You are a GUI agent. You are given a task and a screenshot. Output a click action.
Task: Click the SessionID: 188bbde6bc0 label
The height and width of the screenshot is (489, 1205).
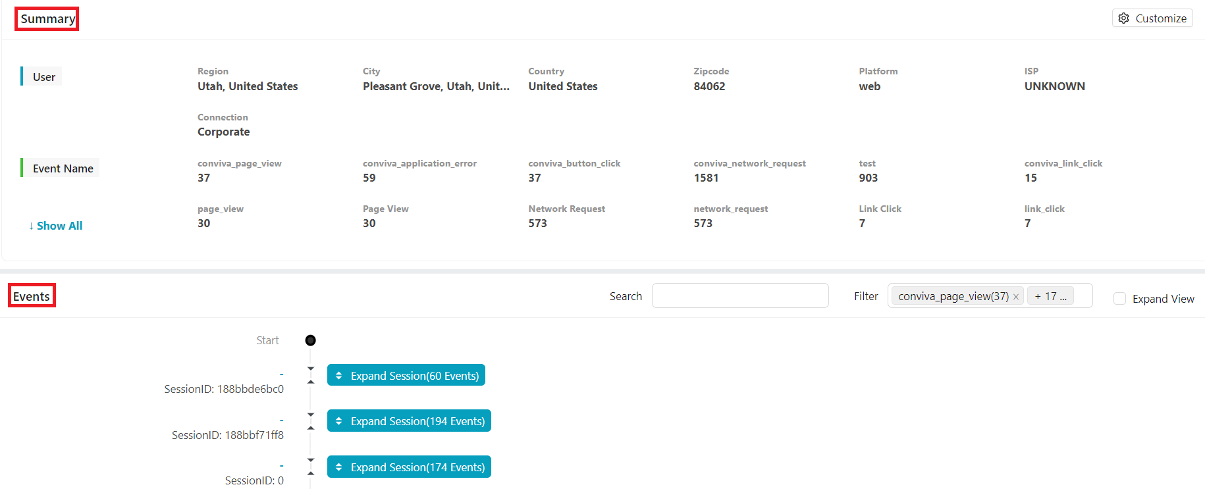(x=224, y=389)
